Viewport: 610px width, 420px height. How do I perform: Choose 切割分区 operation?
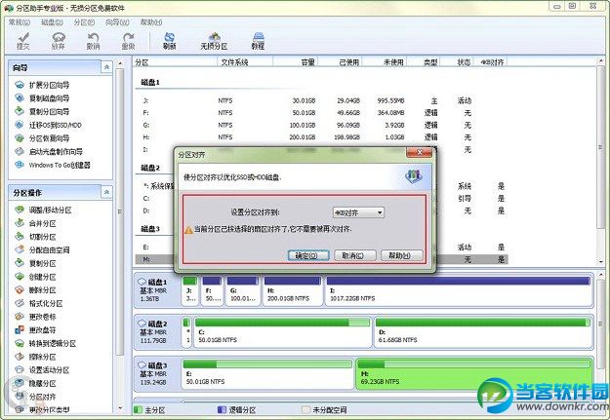(35, 237)
